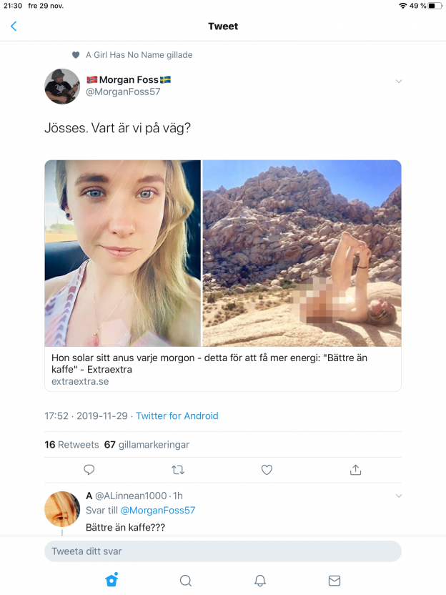Retweet the tweet with the retweet icon
Viewport: 446px width, 595px height.
point(178,470)
